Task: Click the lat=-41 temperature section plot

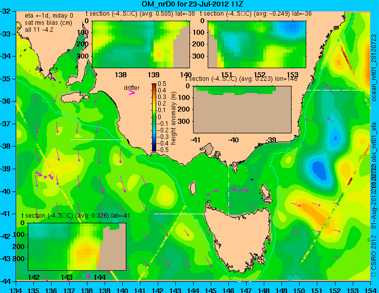Action: (77, 247)
